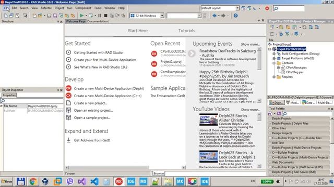This screenshot has width=334, height=187.
Task: Click the Tool Palette search field
Action: (x=306, y=114)
